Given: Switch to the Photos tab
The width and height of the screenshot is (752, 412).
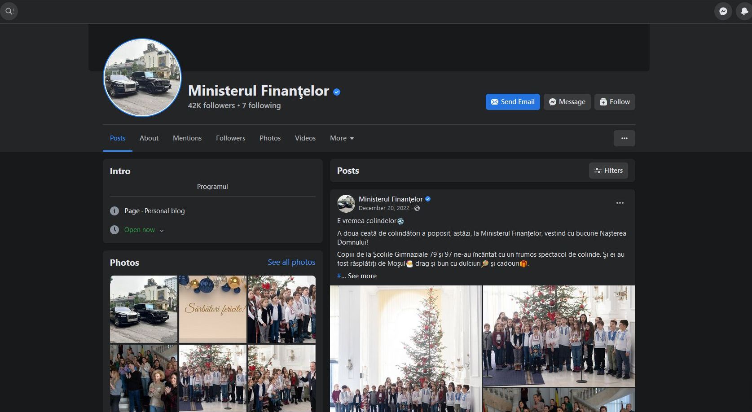Looking at the screenshot, I should pyautogui.click(x=270, y=138).
